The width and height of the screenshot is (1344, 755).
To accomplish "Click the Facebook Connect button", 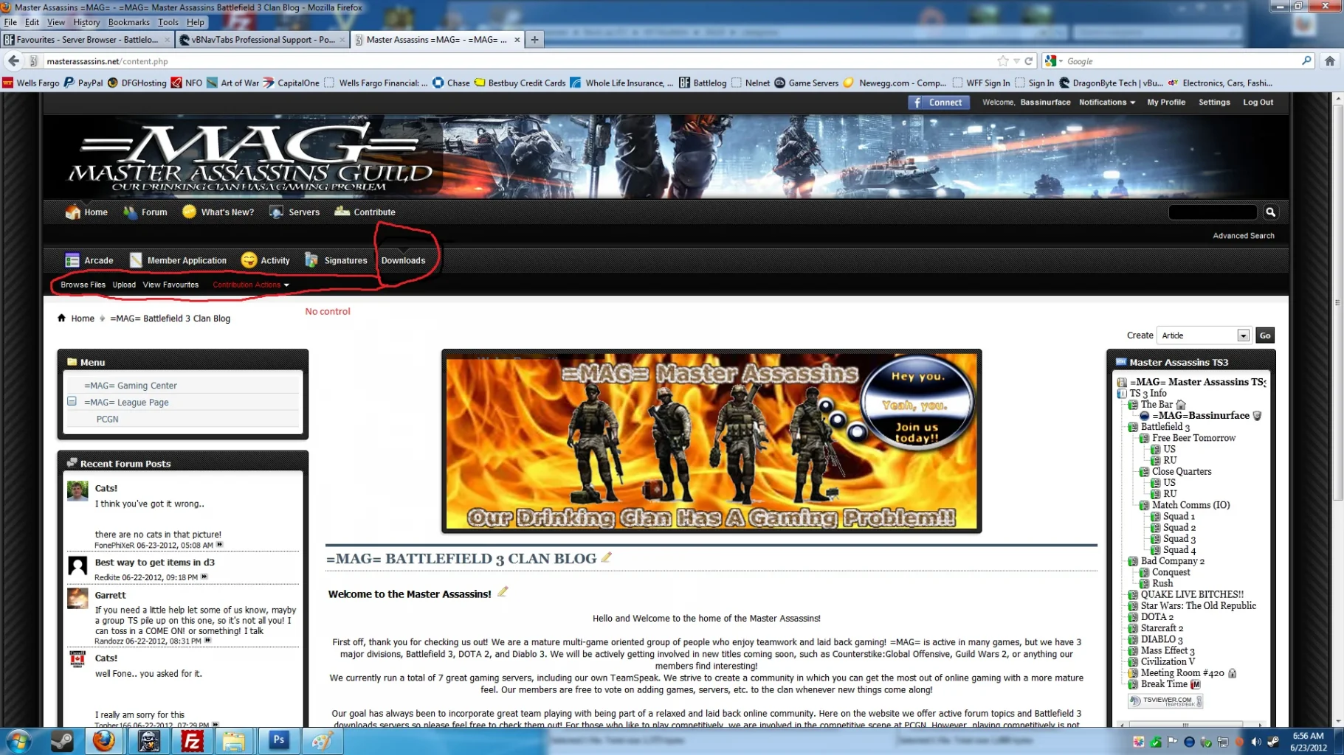I will [938, 102].
